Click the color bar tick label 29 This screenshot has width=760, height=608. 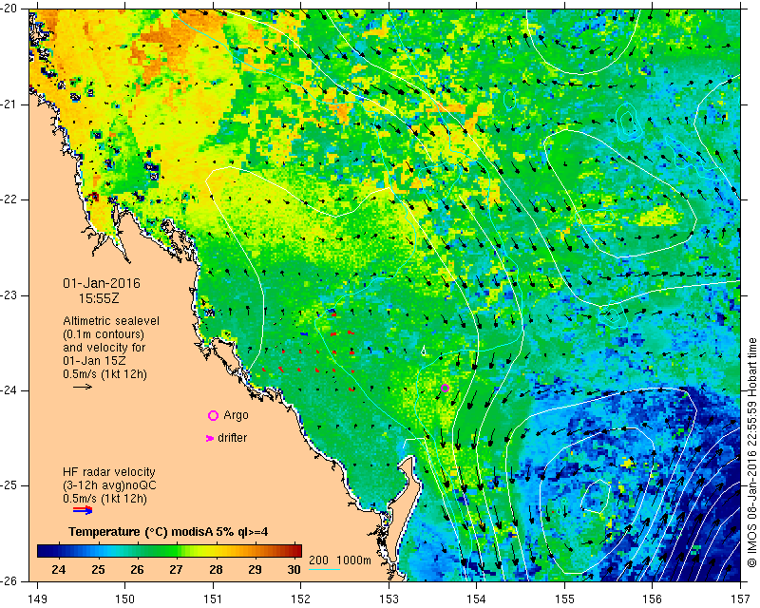255,570
